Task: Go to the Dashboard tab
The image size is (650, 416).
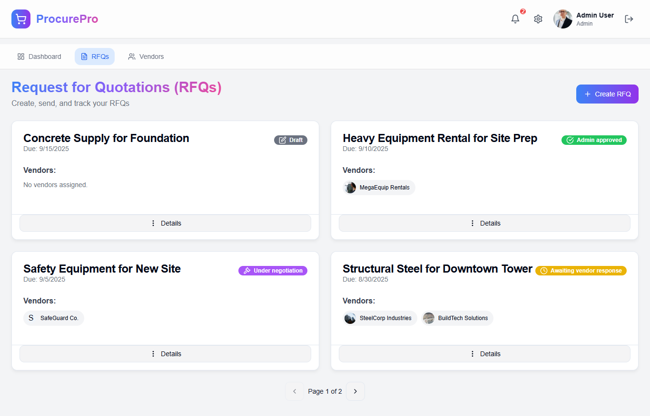Action: pos(39,57)
